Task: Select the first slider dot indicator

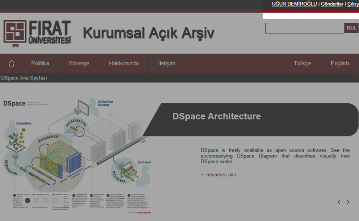Action: coord(27,200)
